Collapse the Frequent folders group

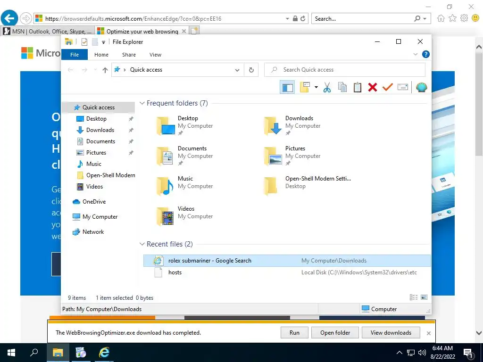click(142, 103)
